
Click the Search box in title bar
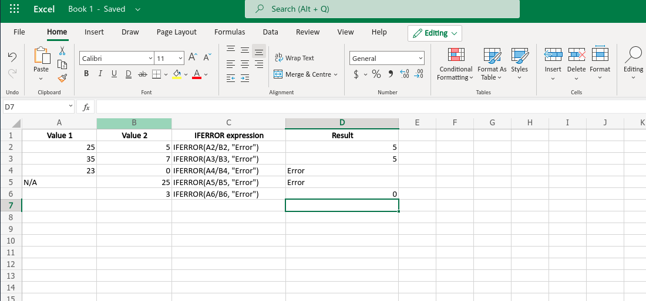(382, 9)
